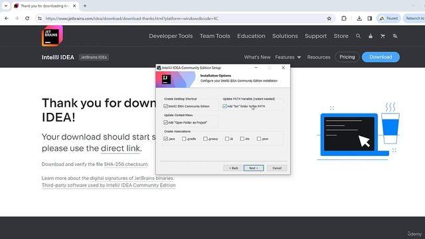Toggle the .java association checkbox
The width and height of the screenshot is (425, 239).
[x=165, y=139]
